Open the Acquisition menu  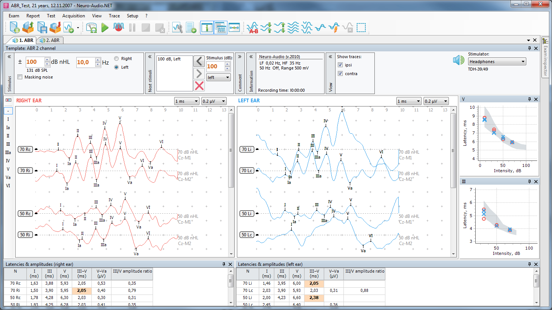click(x=74, y=16)
